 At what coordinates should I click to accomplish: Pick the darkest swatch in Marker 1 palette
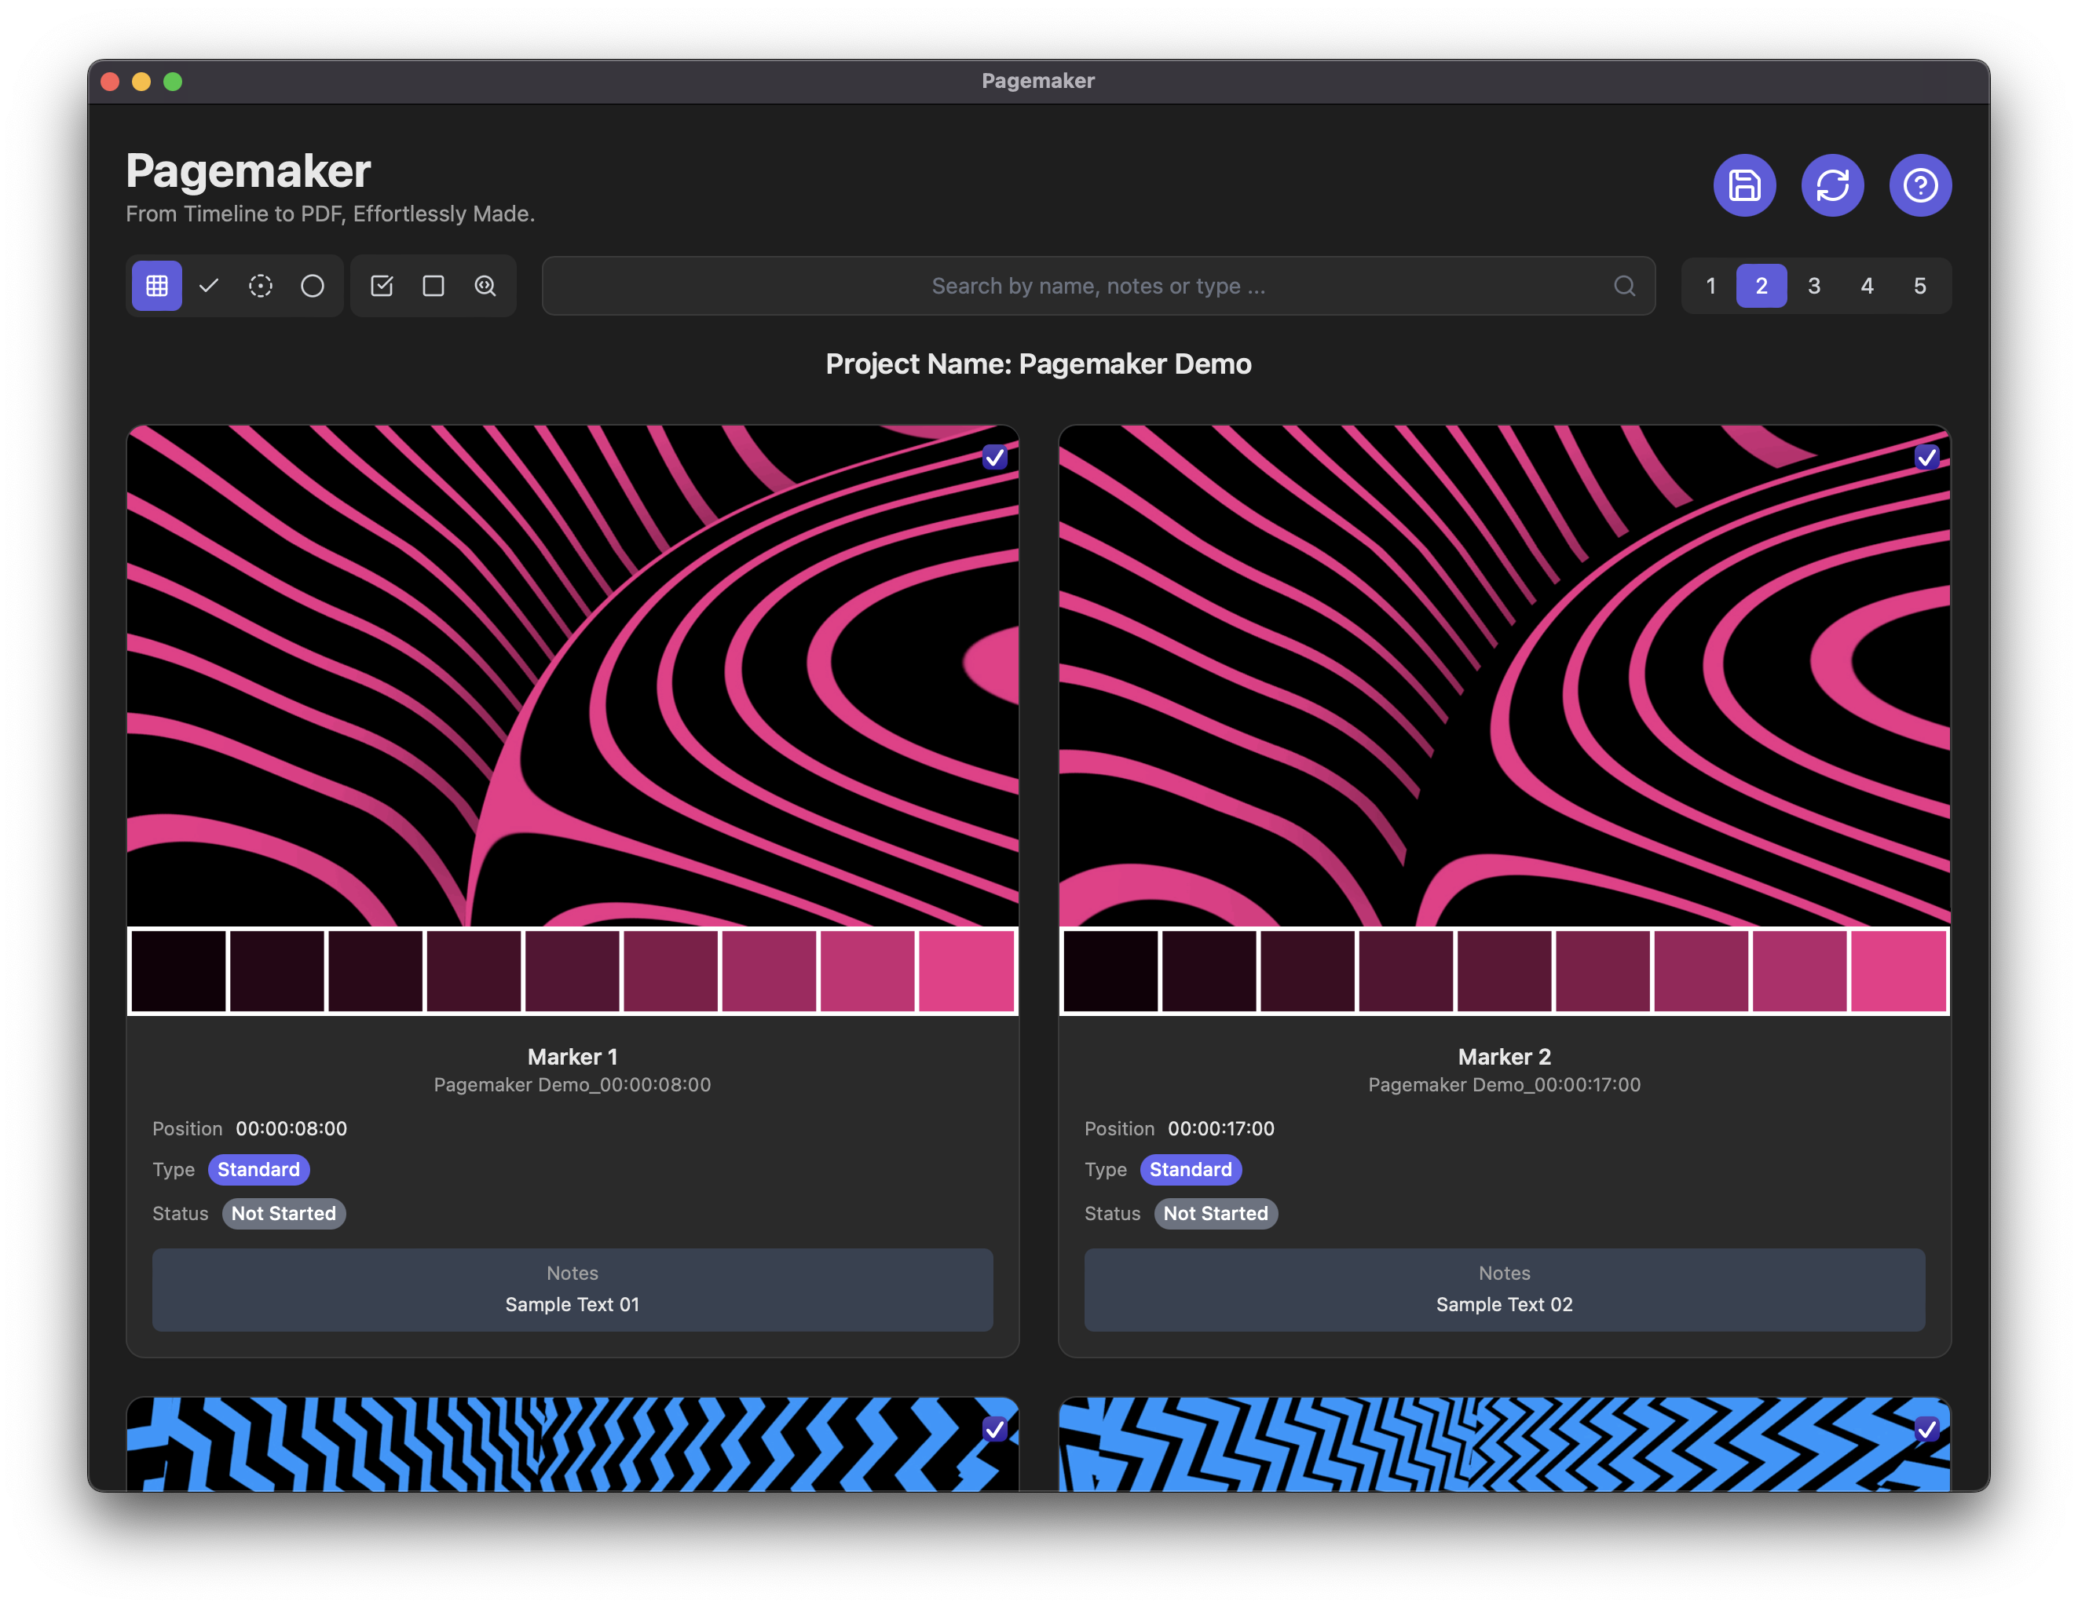(179, 970)
